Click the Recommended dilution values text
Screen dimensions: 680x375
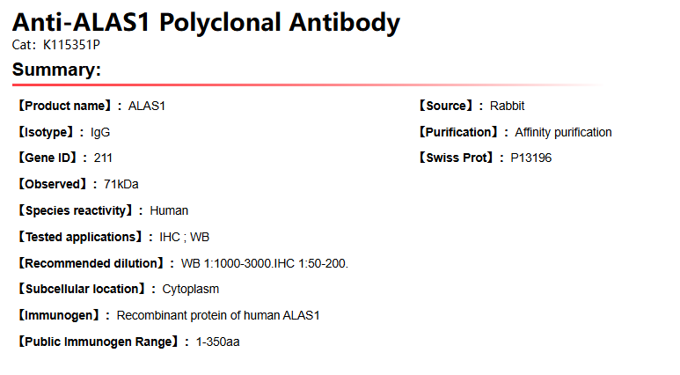(265, 263)
